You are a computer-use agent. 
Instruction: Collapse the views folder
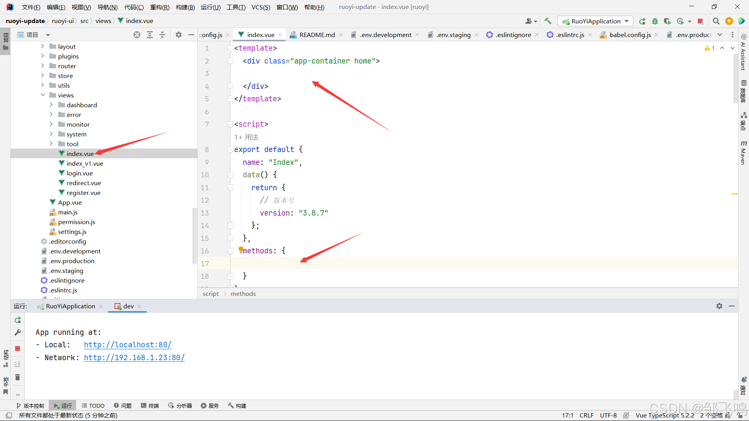[x=43, y=95]
